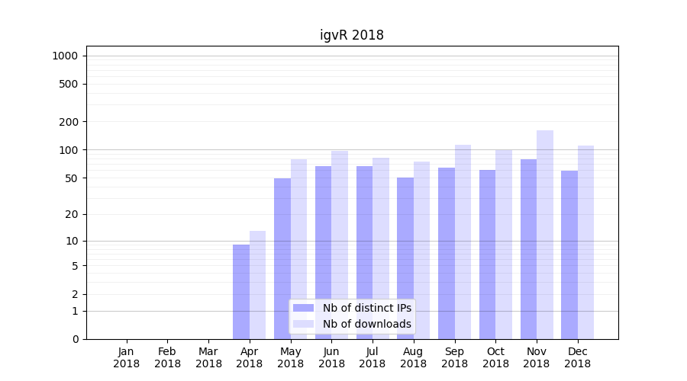Click the Jan 2018 x-axis label

(x=127, y=357)
